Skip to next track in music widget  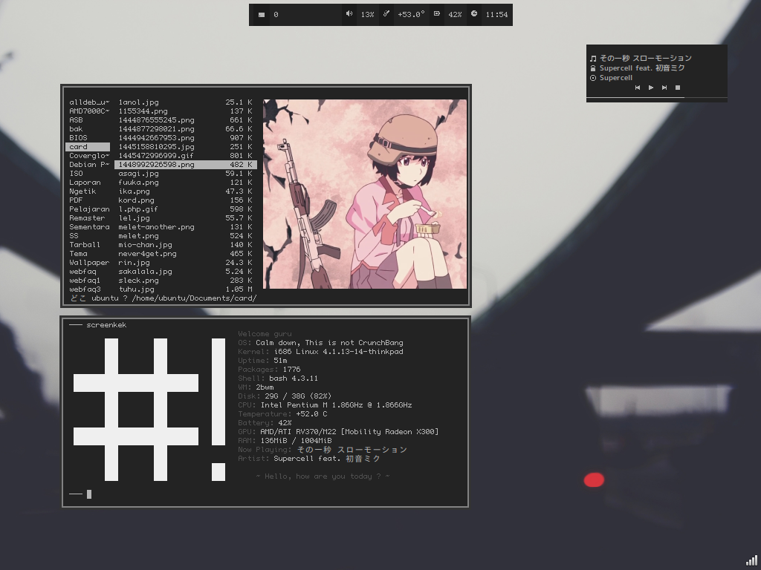coord(664,88)
